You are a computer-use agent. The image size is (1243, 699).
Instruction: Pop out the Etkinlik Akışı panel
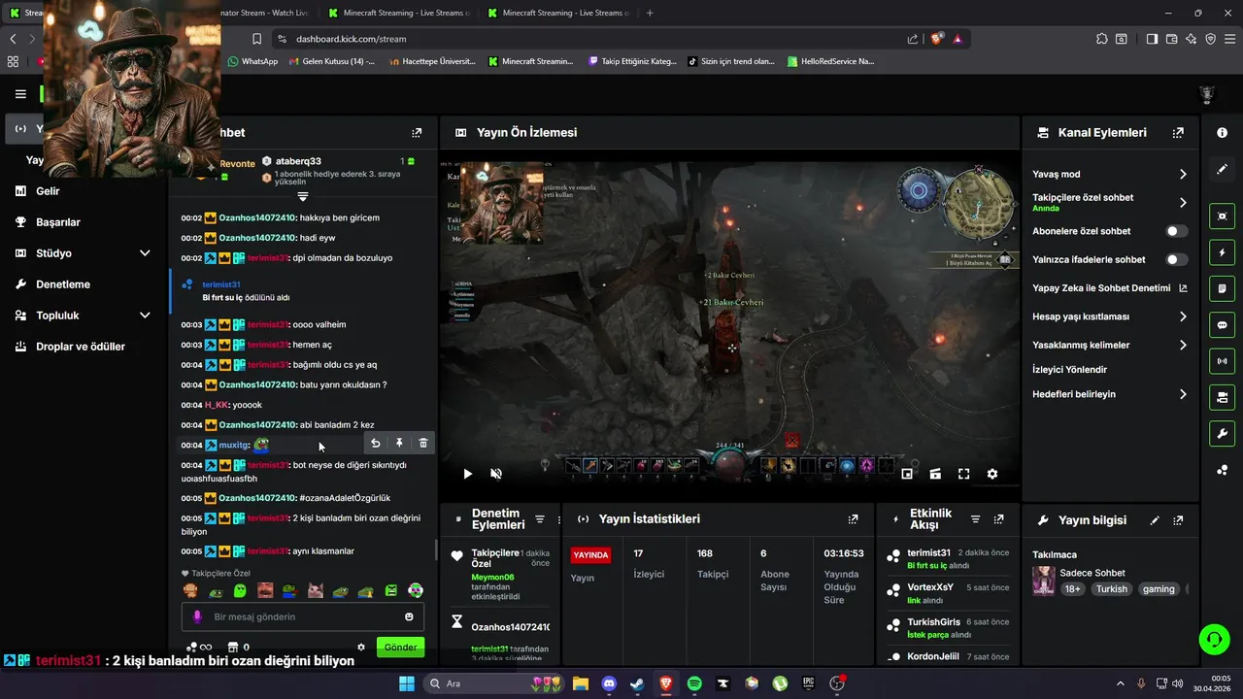pos(999,519)
